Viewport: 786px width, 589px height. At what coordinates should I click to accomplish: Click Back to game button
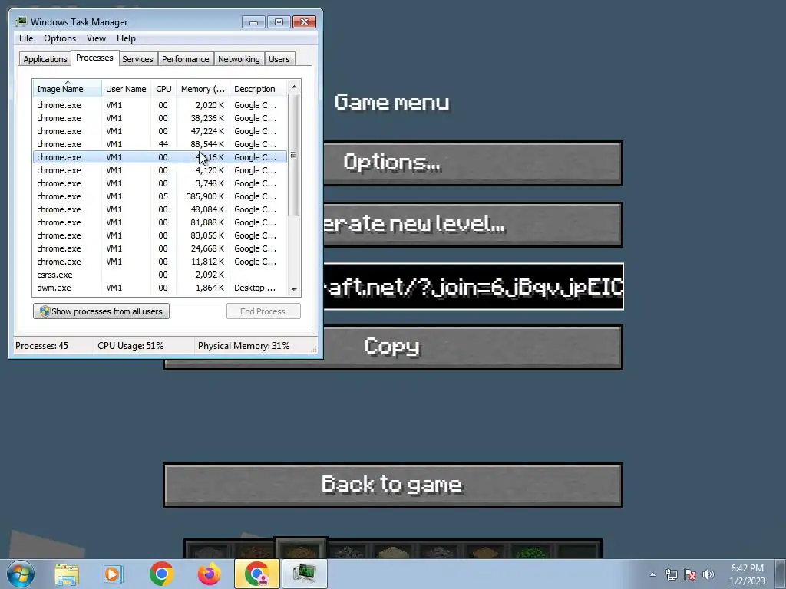click(392, 485)
